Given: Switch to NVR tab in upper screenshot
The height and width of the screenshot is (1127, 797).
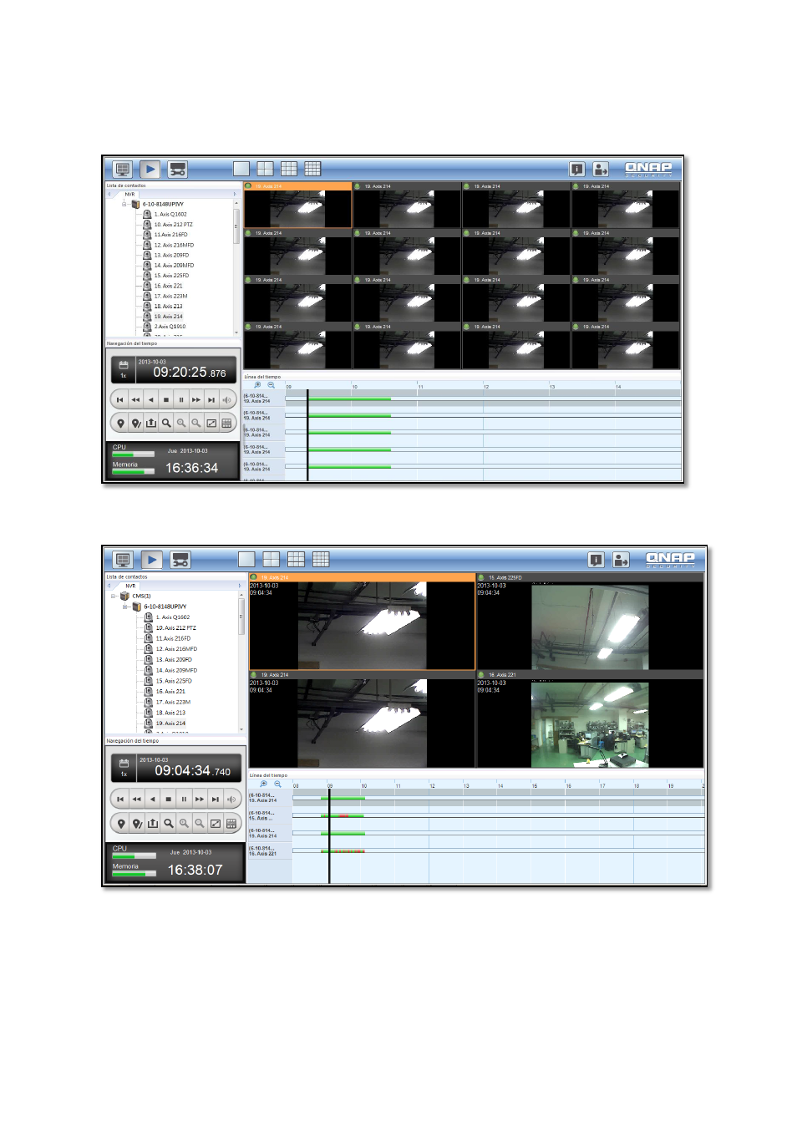Looking at the screenshot, I should pos(129,194).
